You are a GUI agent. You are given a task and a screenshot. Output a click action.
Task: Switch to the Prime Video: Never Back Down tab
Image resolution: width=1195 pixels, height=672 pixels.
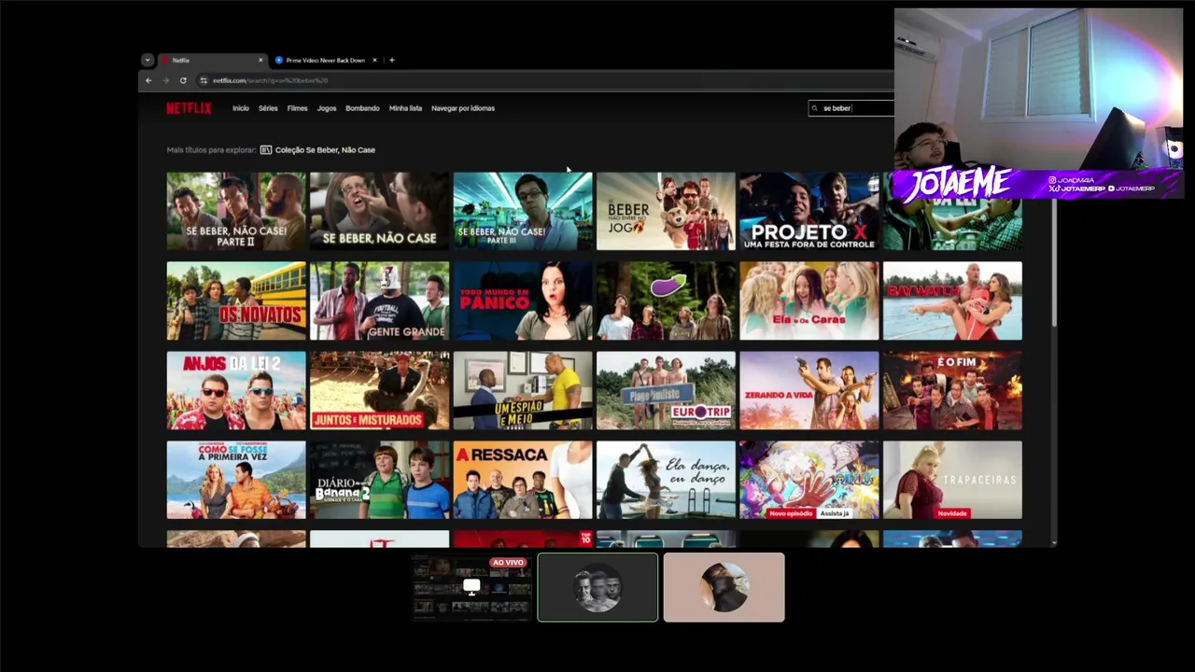325,60
